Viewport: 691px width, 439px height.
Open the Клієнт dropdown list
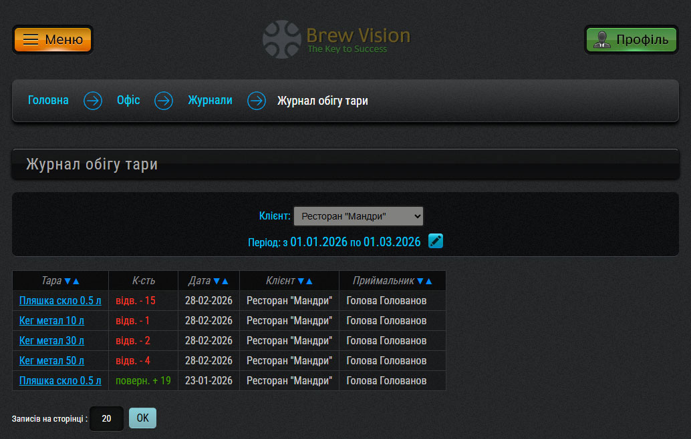[358, 216]
